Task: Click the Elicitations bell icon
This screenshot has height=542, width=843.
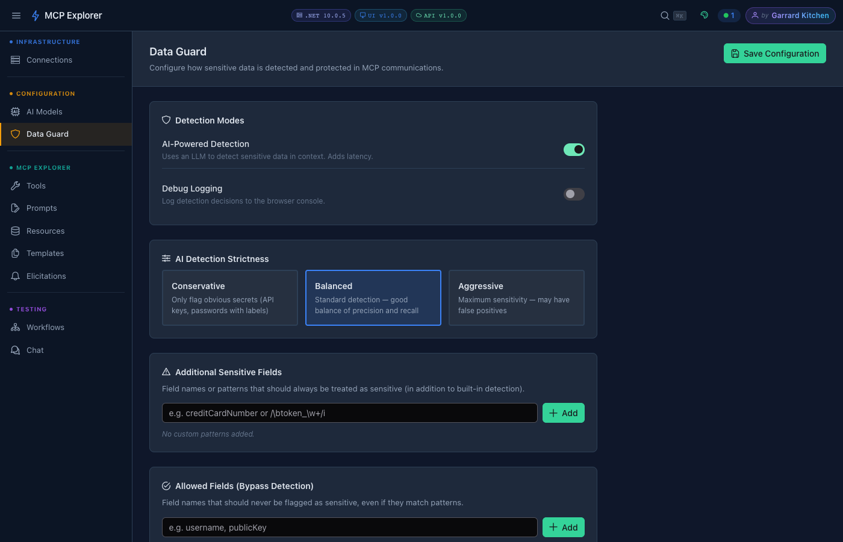Action: pos(16,276)
